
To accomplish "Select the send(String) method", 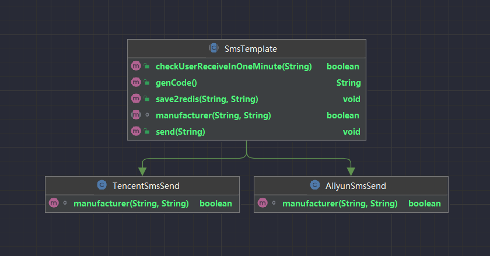I will (x=180, y=132).
